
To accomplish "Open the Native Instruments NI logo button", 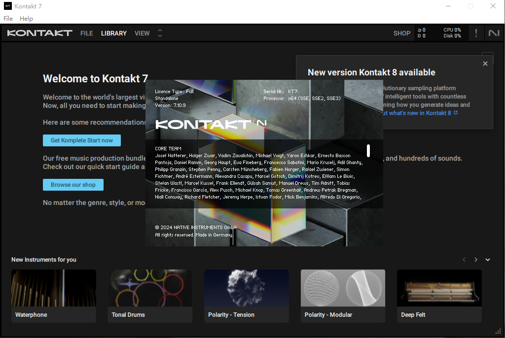I will pyautogui.click(x=494, y=33).
